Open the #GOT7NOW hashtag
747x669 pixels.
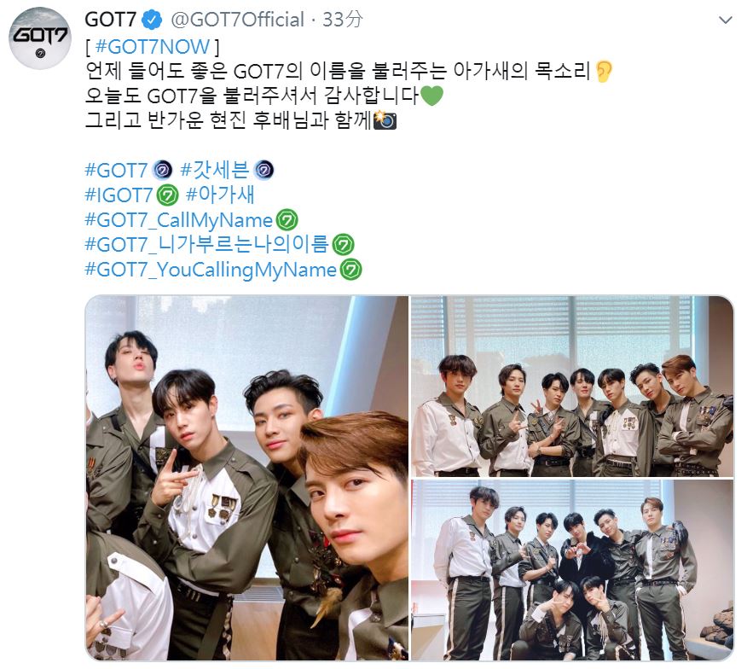(x=153, y=47)
